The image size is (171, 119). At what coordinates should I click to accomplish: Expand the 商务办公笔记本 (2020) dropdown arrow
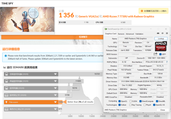pos(55,109)
